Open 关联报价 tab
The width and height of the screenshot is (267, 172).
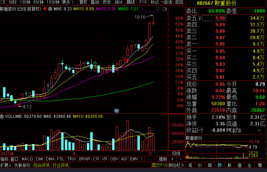point(22,165)
